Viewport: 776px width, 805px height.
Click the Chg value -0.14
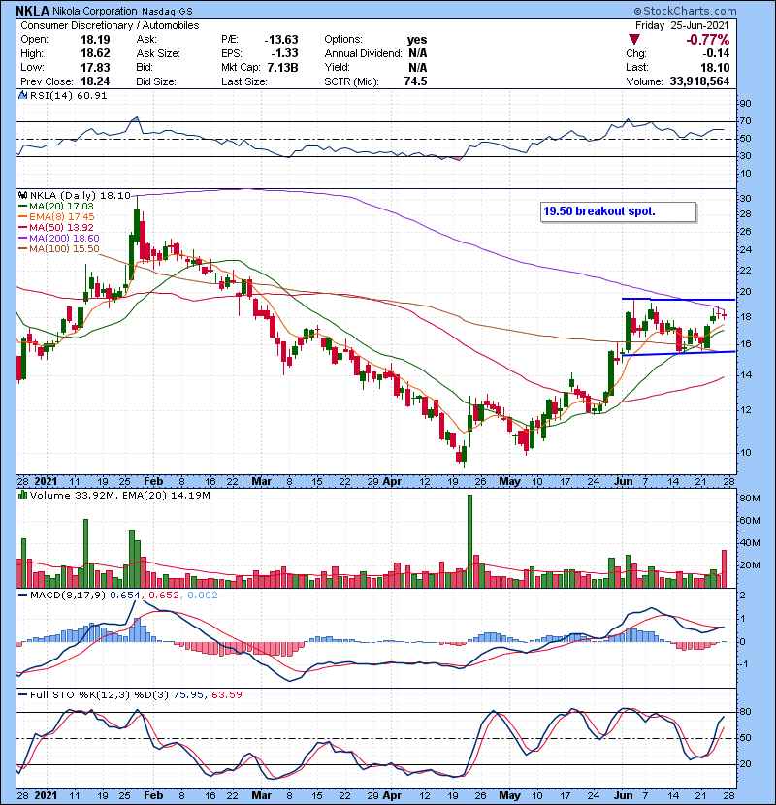pos(716,53)
